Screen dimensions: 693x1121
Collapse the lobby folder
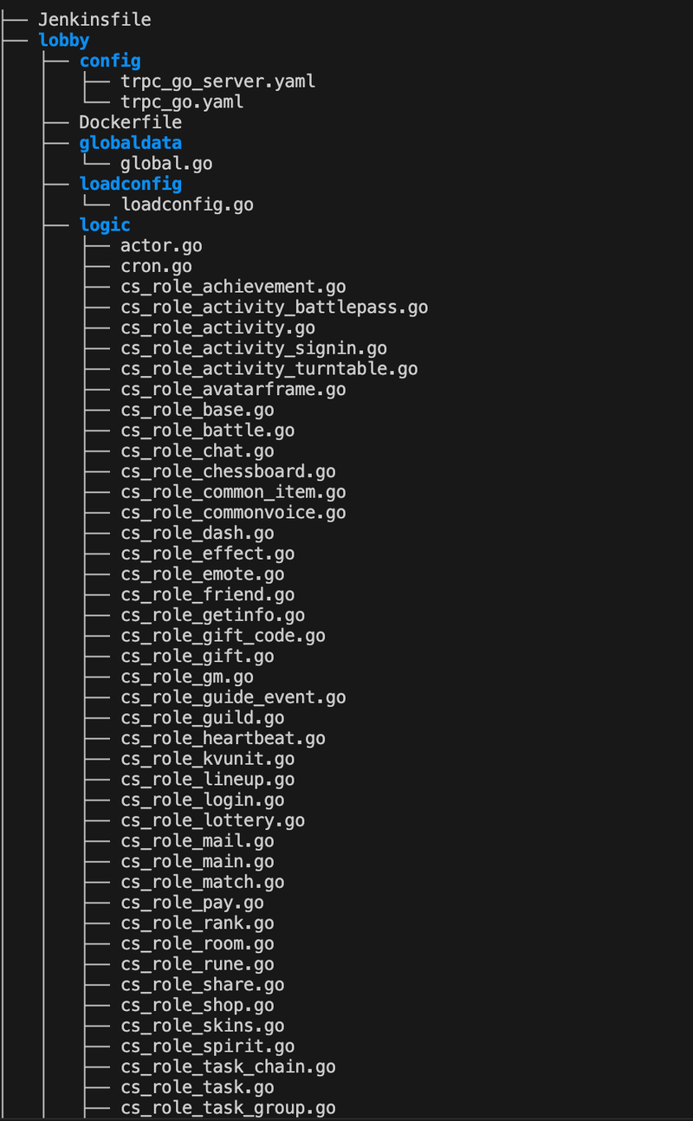[x=64, y=40]
